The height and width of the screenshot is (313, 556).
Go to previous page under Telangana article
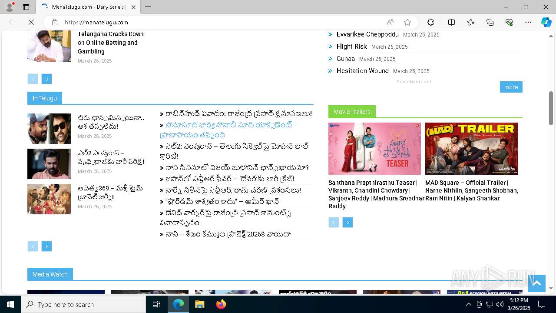[x=33, y=79]
